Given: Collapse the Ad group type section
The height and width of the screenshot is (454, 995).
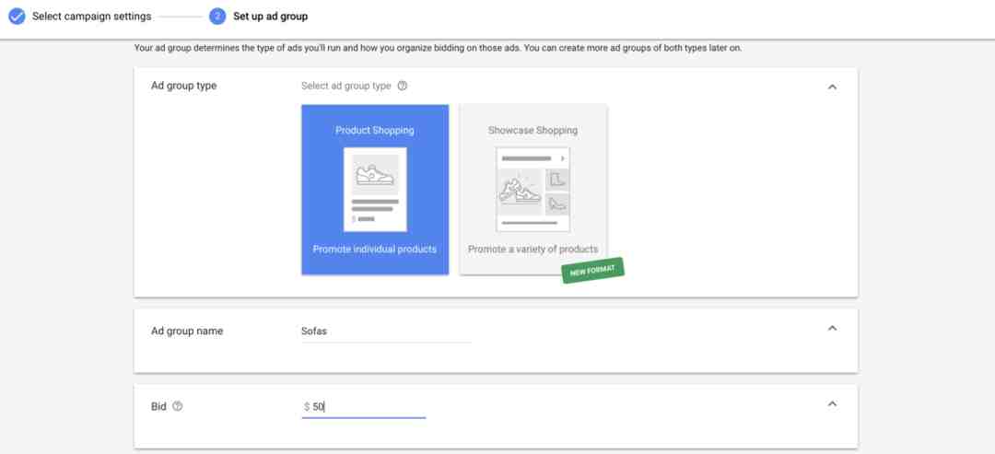Looking at the screenshot, I should point(832,87).
